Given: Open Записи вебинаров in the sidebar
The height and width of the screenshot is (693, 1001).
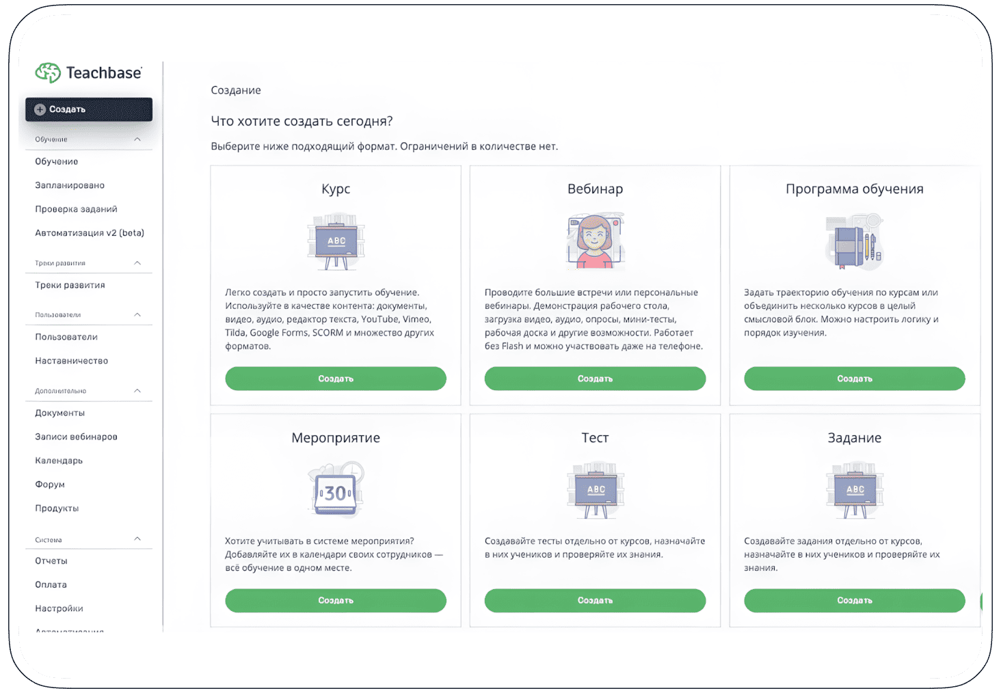Looking at the screenshot, I should [76, 437].
